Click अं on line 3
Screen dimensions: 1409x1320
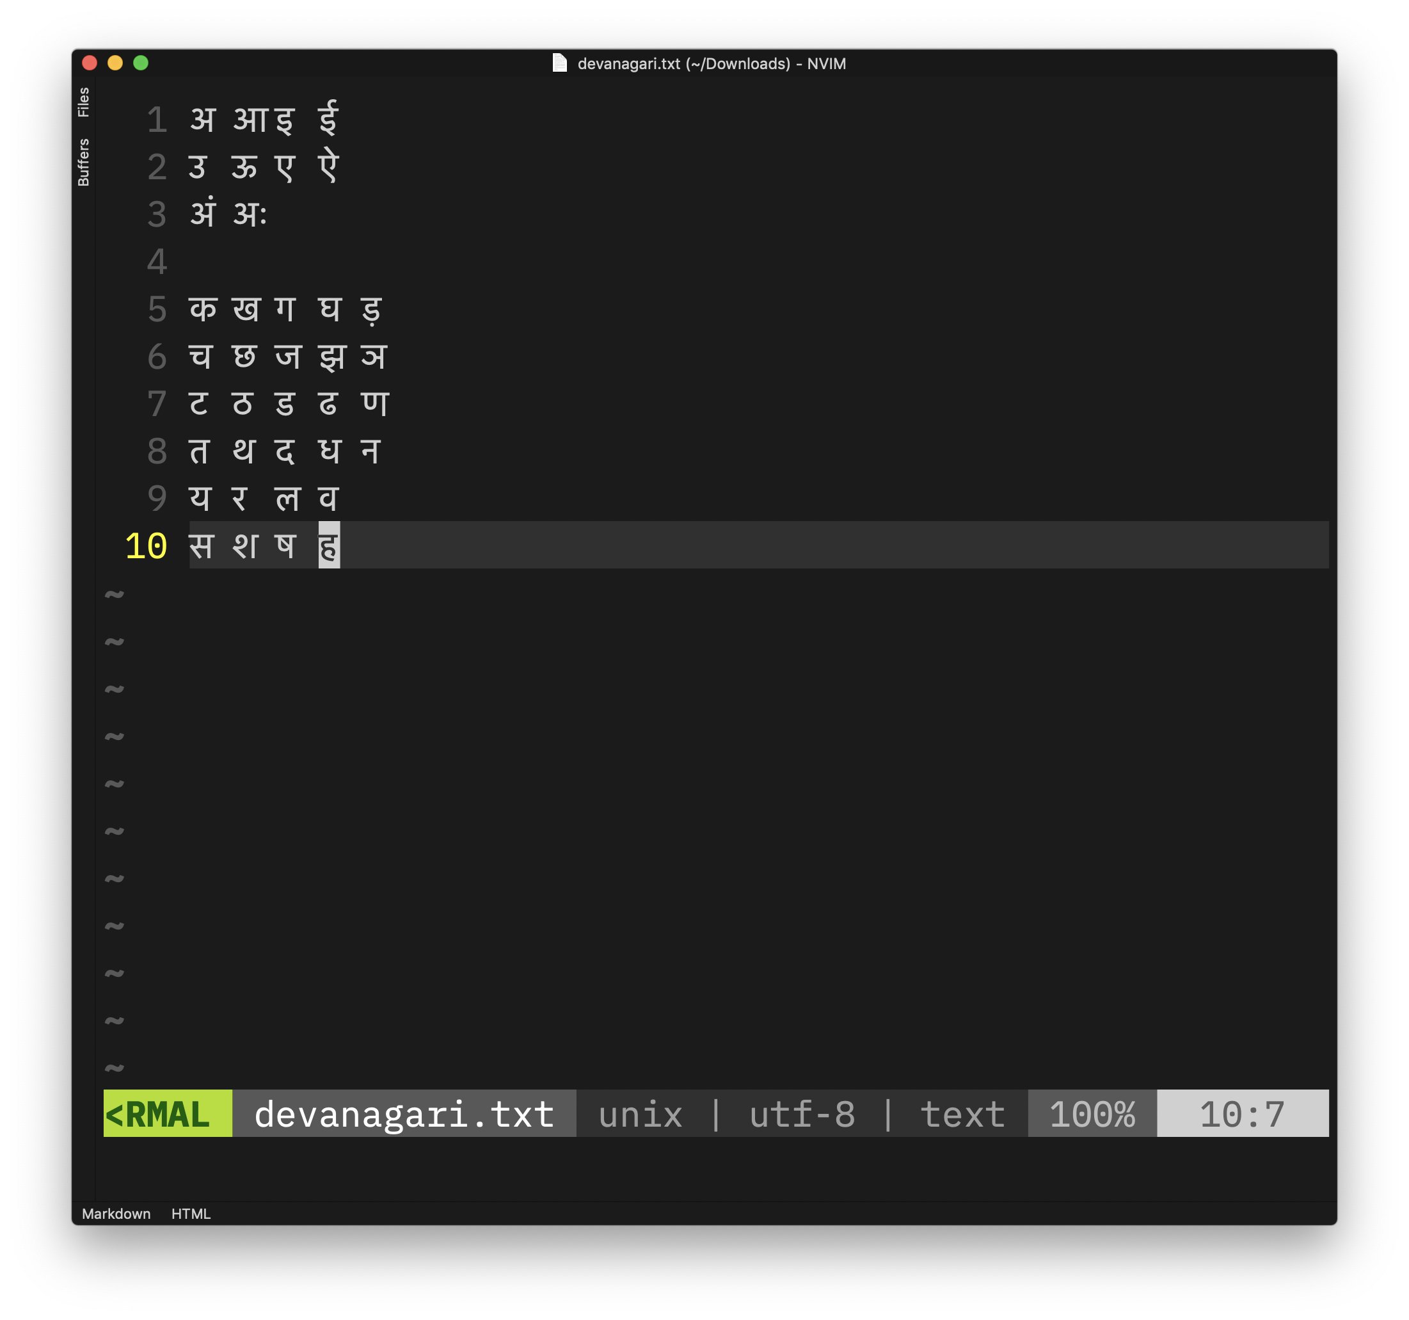[x=203, y=213]
